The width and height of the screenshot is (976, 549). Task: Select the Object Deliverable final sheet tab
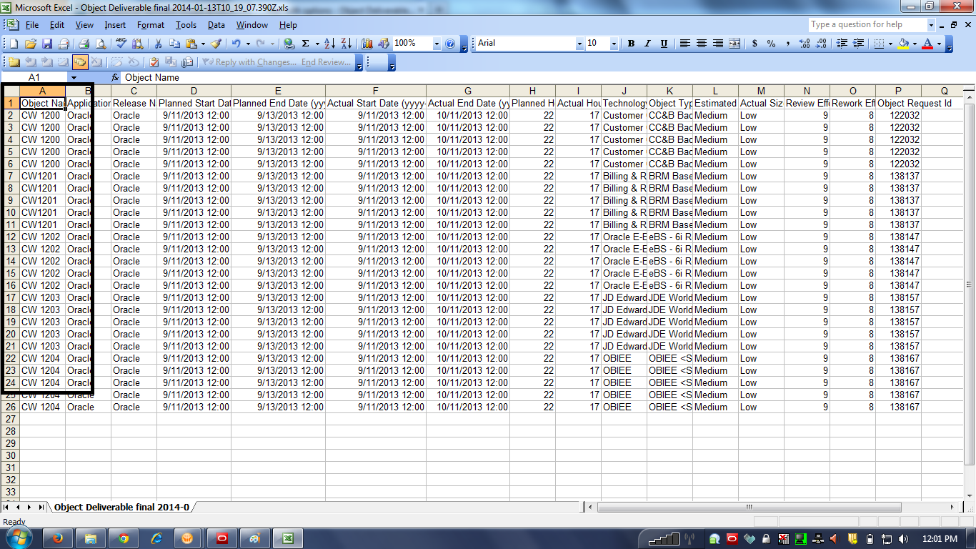point(122,507)
